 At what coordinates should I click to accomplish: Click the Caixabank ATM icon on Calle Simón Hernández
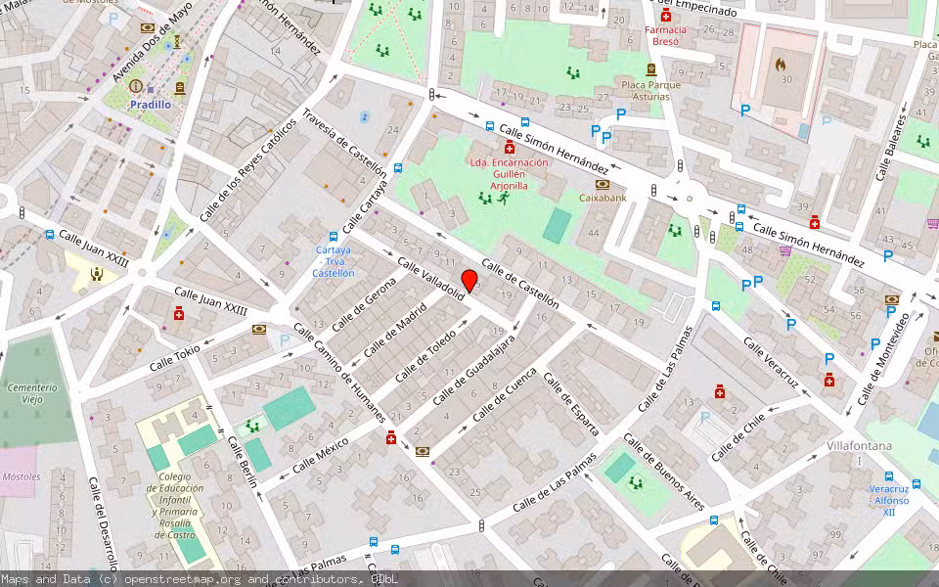click(x=603, y=184)
